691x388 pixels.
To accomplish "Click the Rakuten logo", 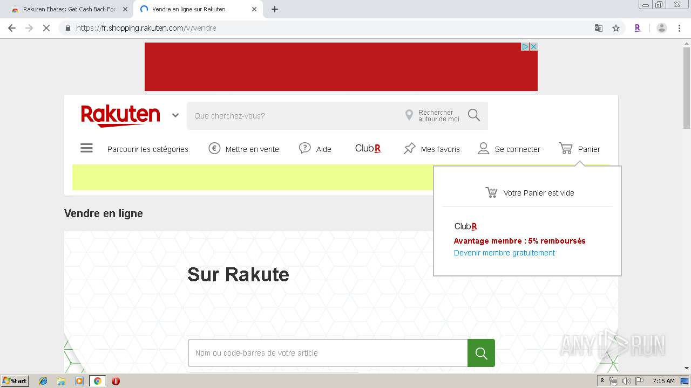I will click(x=120, y=115).
